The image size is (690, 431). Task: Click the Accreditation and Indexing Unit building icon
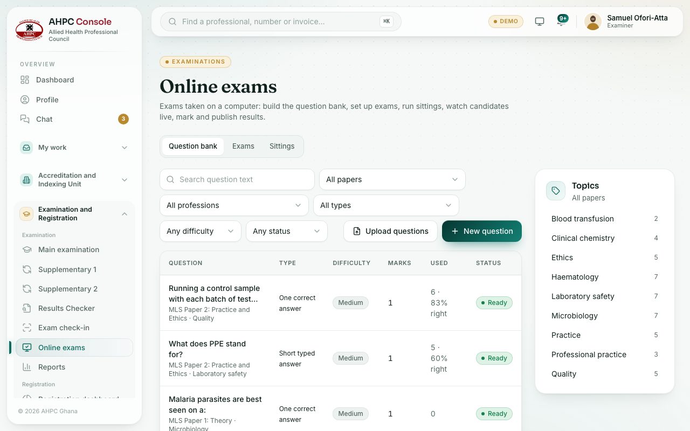26,180
